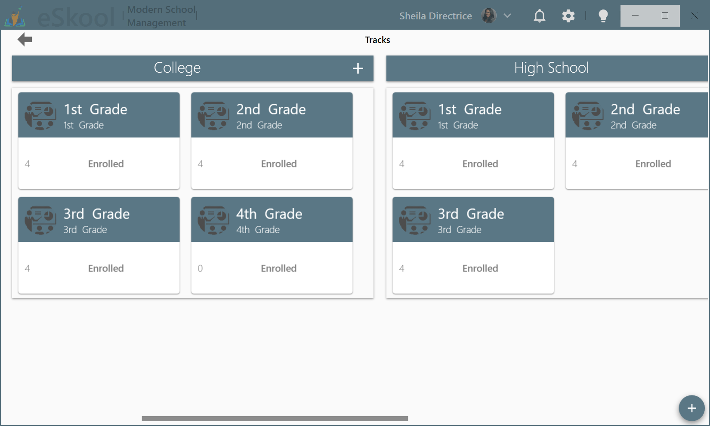Click the 4th Grade classroom icon

pos(214,219)
